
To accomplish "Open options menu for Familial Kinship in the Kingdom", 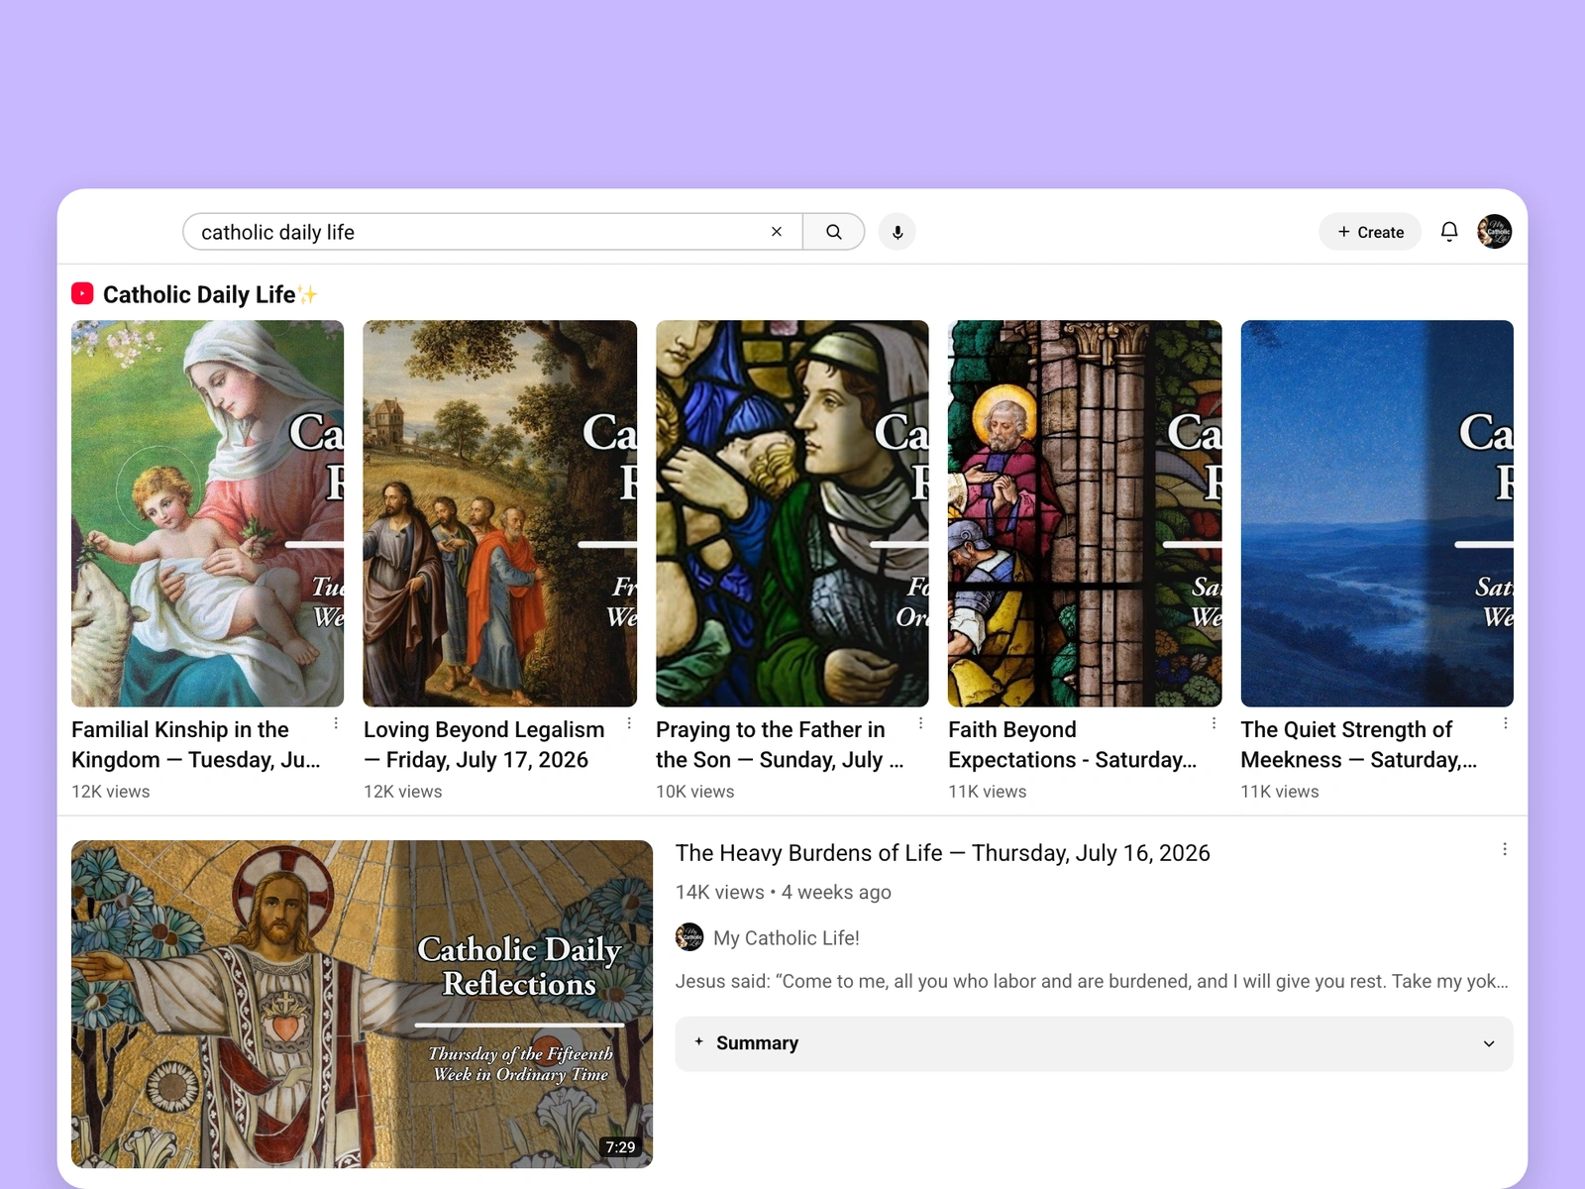I will click(336, 723).
